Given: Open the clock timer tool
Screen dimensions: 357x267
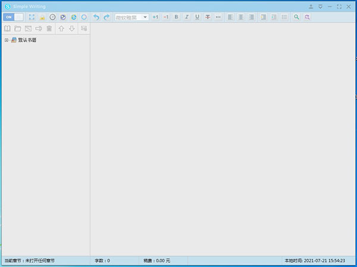Looking at the screenshot, I should point(52,17).
